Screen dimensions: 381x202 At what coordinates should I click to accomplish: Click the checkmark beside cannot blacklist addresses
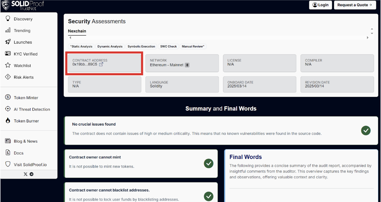[x=209, y=196]
